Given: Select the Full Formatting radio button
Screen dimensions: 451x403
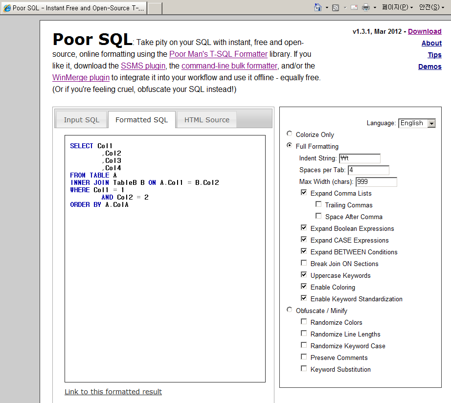Looking at the screenshot, I should [290, 145].
